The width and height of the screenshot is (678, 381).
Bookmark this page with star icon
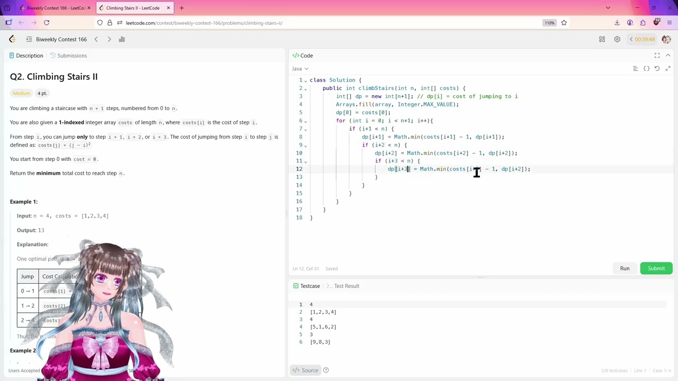click(x=564, y=23)
